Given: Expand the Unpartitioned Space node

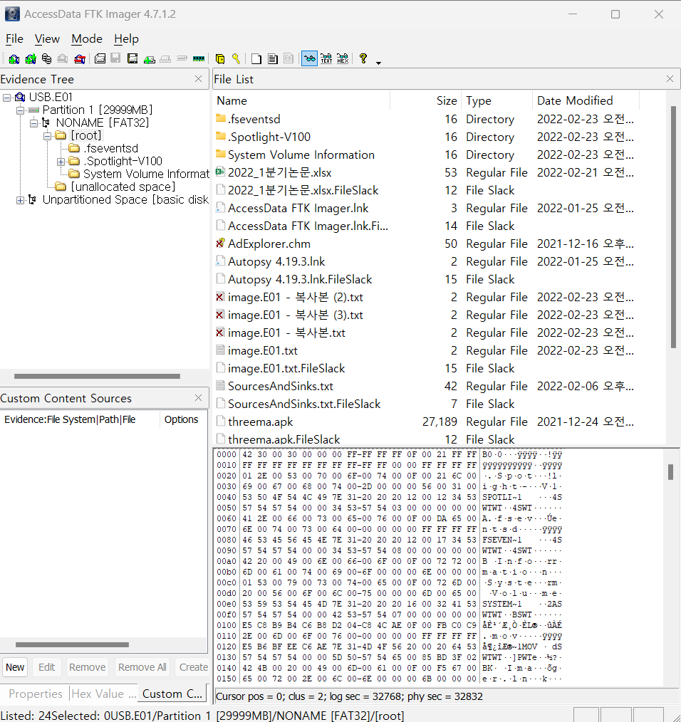Looking at the screenshot, I should (x=20, y=200).
